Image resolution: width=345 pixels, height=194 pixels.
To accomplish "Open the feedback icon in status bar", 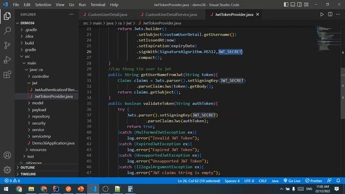I will pyautogui.click(x=329, y=181).
